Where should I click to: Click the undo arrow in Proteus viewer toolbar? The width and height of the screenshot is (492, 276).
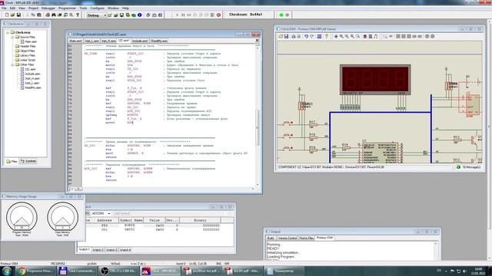pyautogui.click(x=306, y=36)
